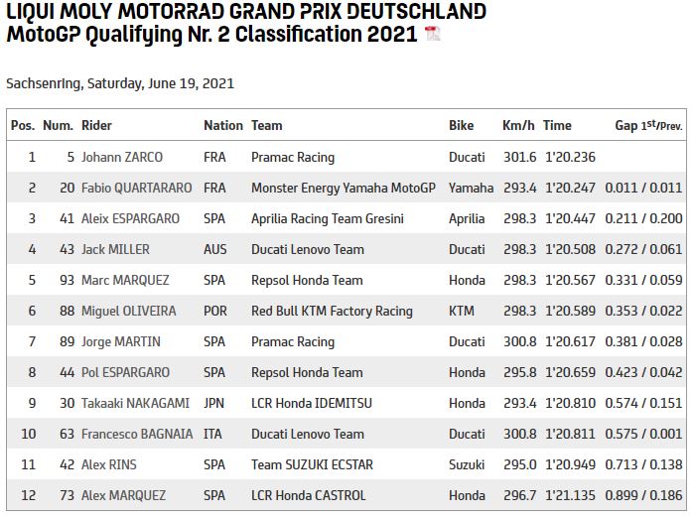Click Miguel OLIVEIRA rider name
Image resolution: width=694 pixels, height=518 pixels.
coord(128,311)
